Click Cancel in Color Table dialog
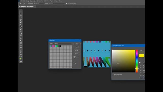This screenshot has height=92, width=163. click(x=77, y=47)
